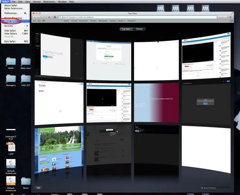Image resolution: width=240 pixels, height=195 pixels.
Task: Open the Help menu in the menu bar
Action: coord(71,2)
